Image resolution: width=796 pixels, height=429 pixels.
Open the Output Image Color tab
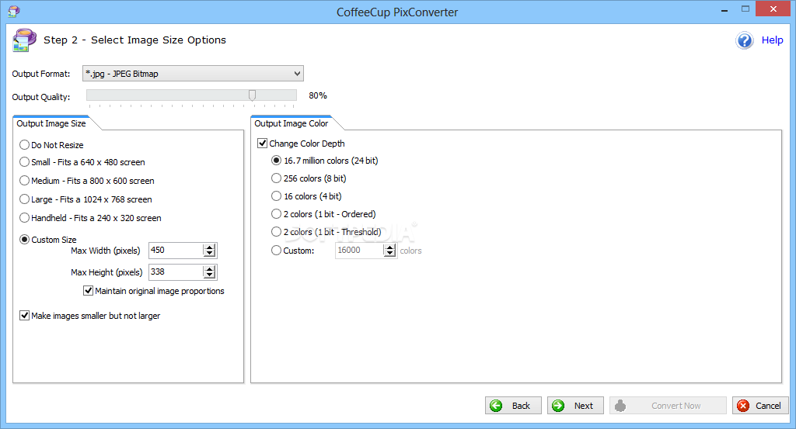(x=292, y=123)
